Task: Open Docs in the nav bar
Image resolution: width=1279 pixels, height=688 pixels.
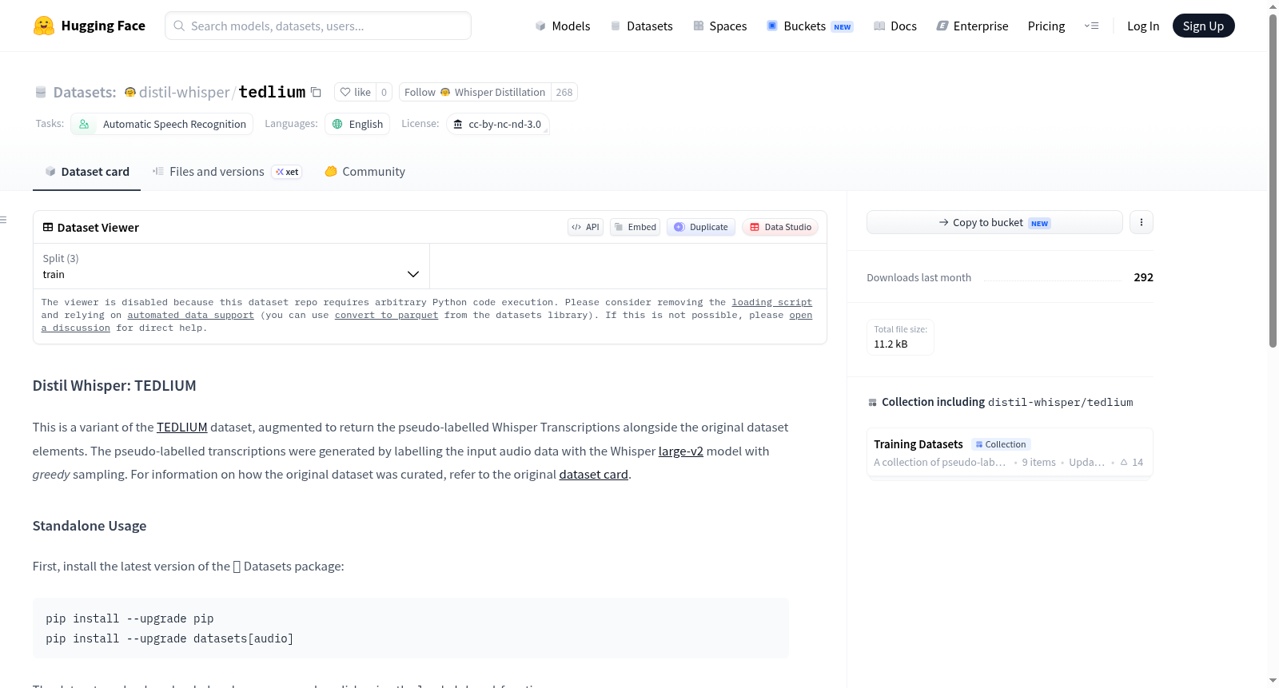Action: click(895, 26)
